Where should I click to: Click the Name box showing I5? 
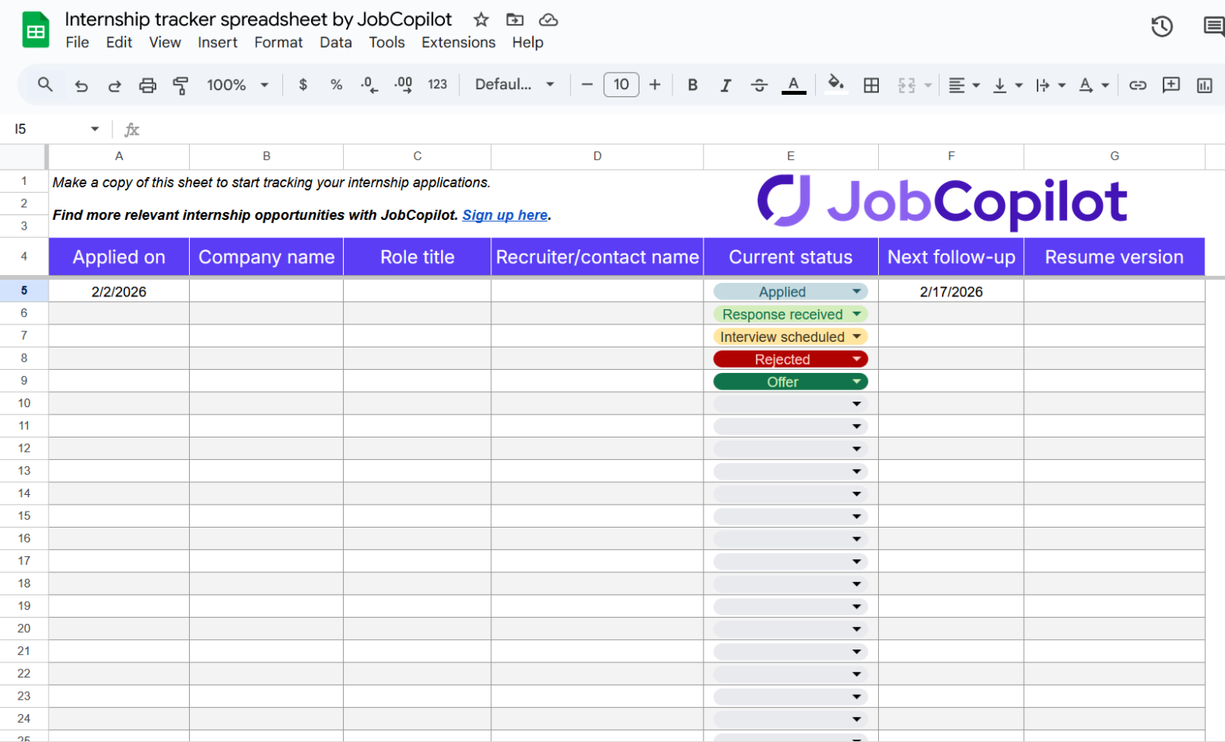coord(56,129)
